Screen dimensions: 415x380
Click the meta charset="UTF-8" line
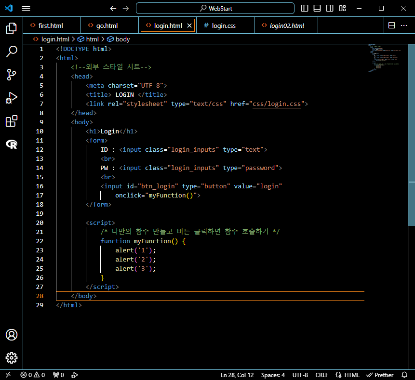point(126,86)
